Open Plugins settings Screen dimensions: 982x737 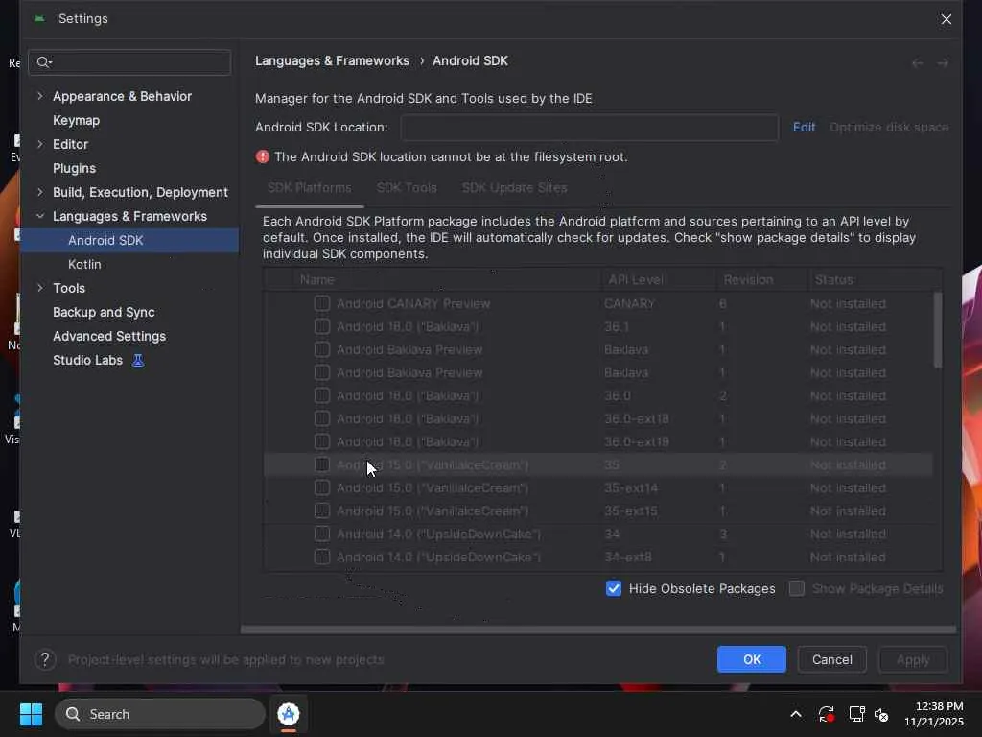click(x=75, y=168)
